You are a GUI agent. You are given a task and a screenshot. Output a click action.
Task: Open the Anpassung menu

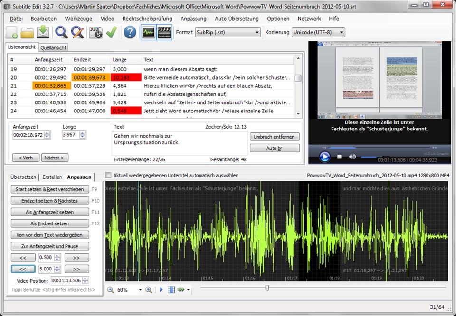193,19
